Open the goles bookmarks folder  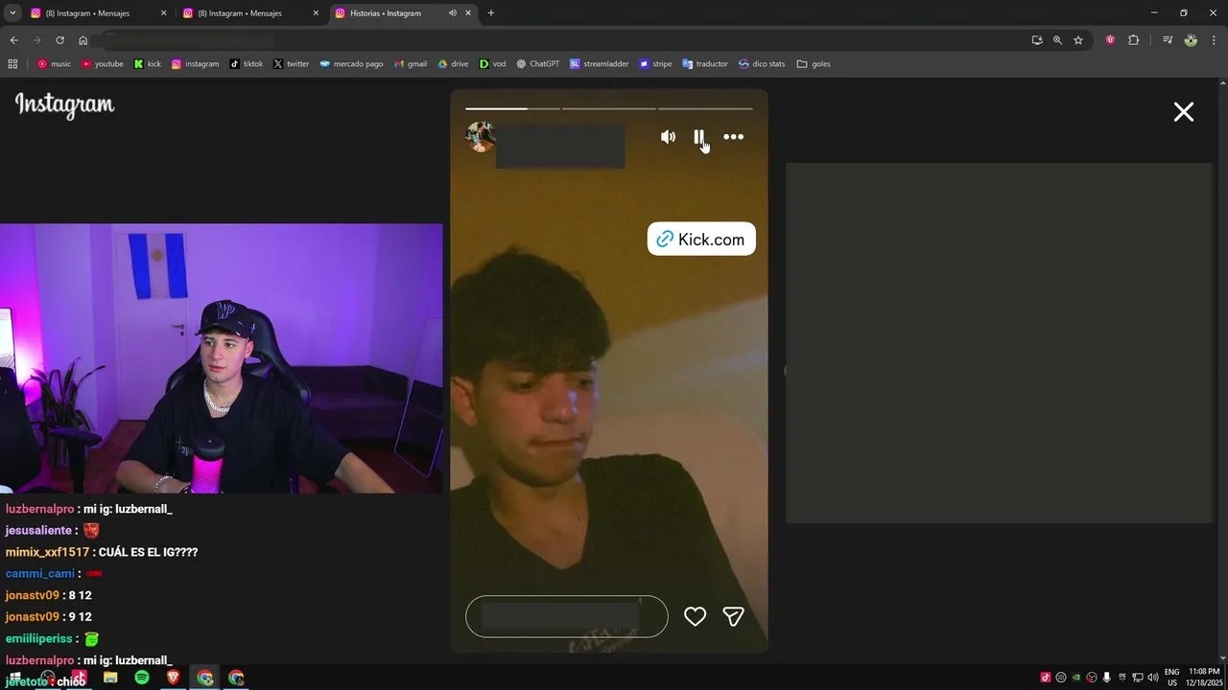[x=814, y=64]
